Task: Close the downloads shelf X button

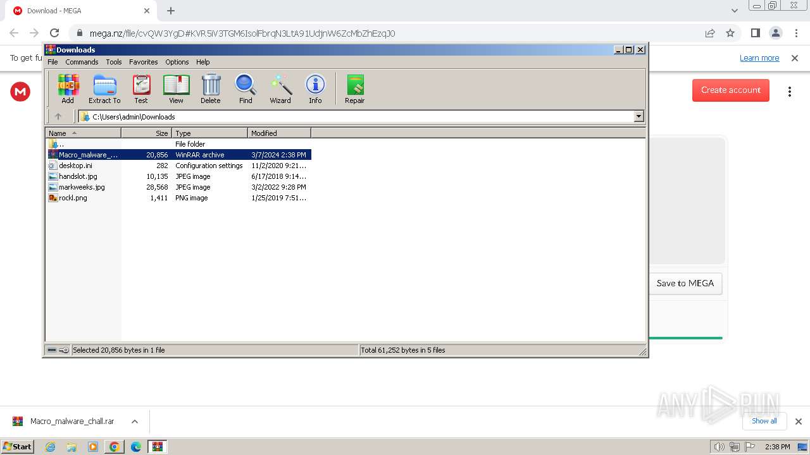Action: click(799, 422)
